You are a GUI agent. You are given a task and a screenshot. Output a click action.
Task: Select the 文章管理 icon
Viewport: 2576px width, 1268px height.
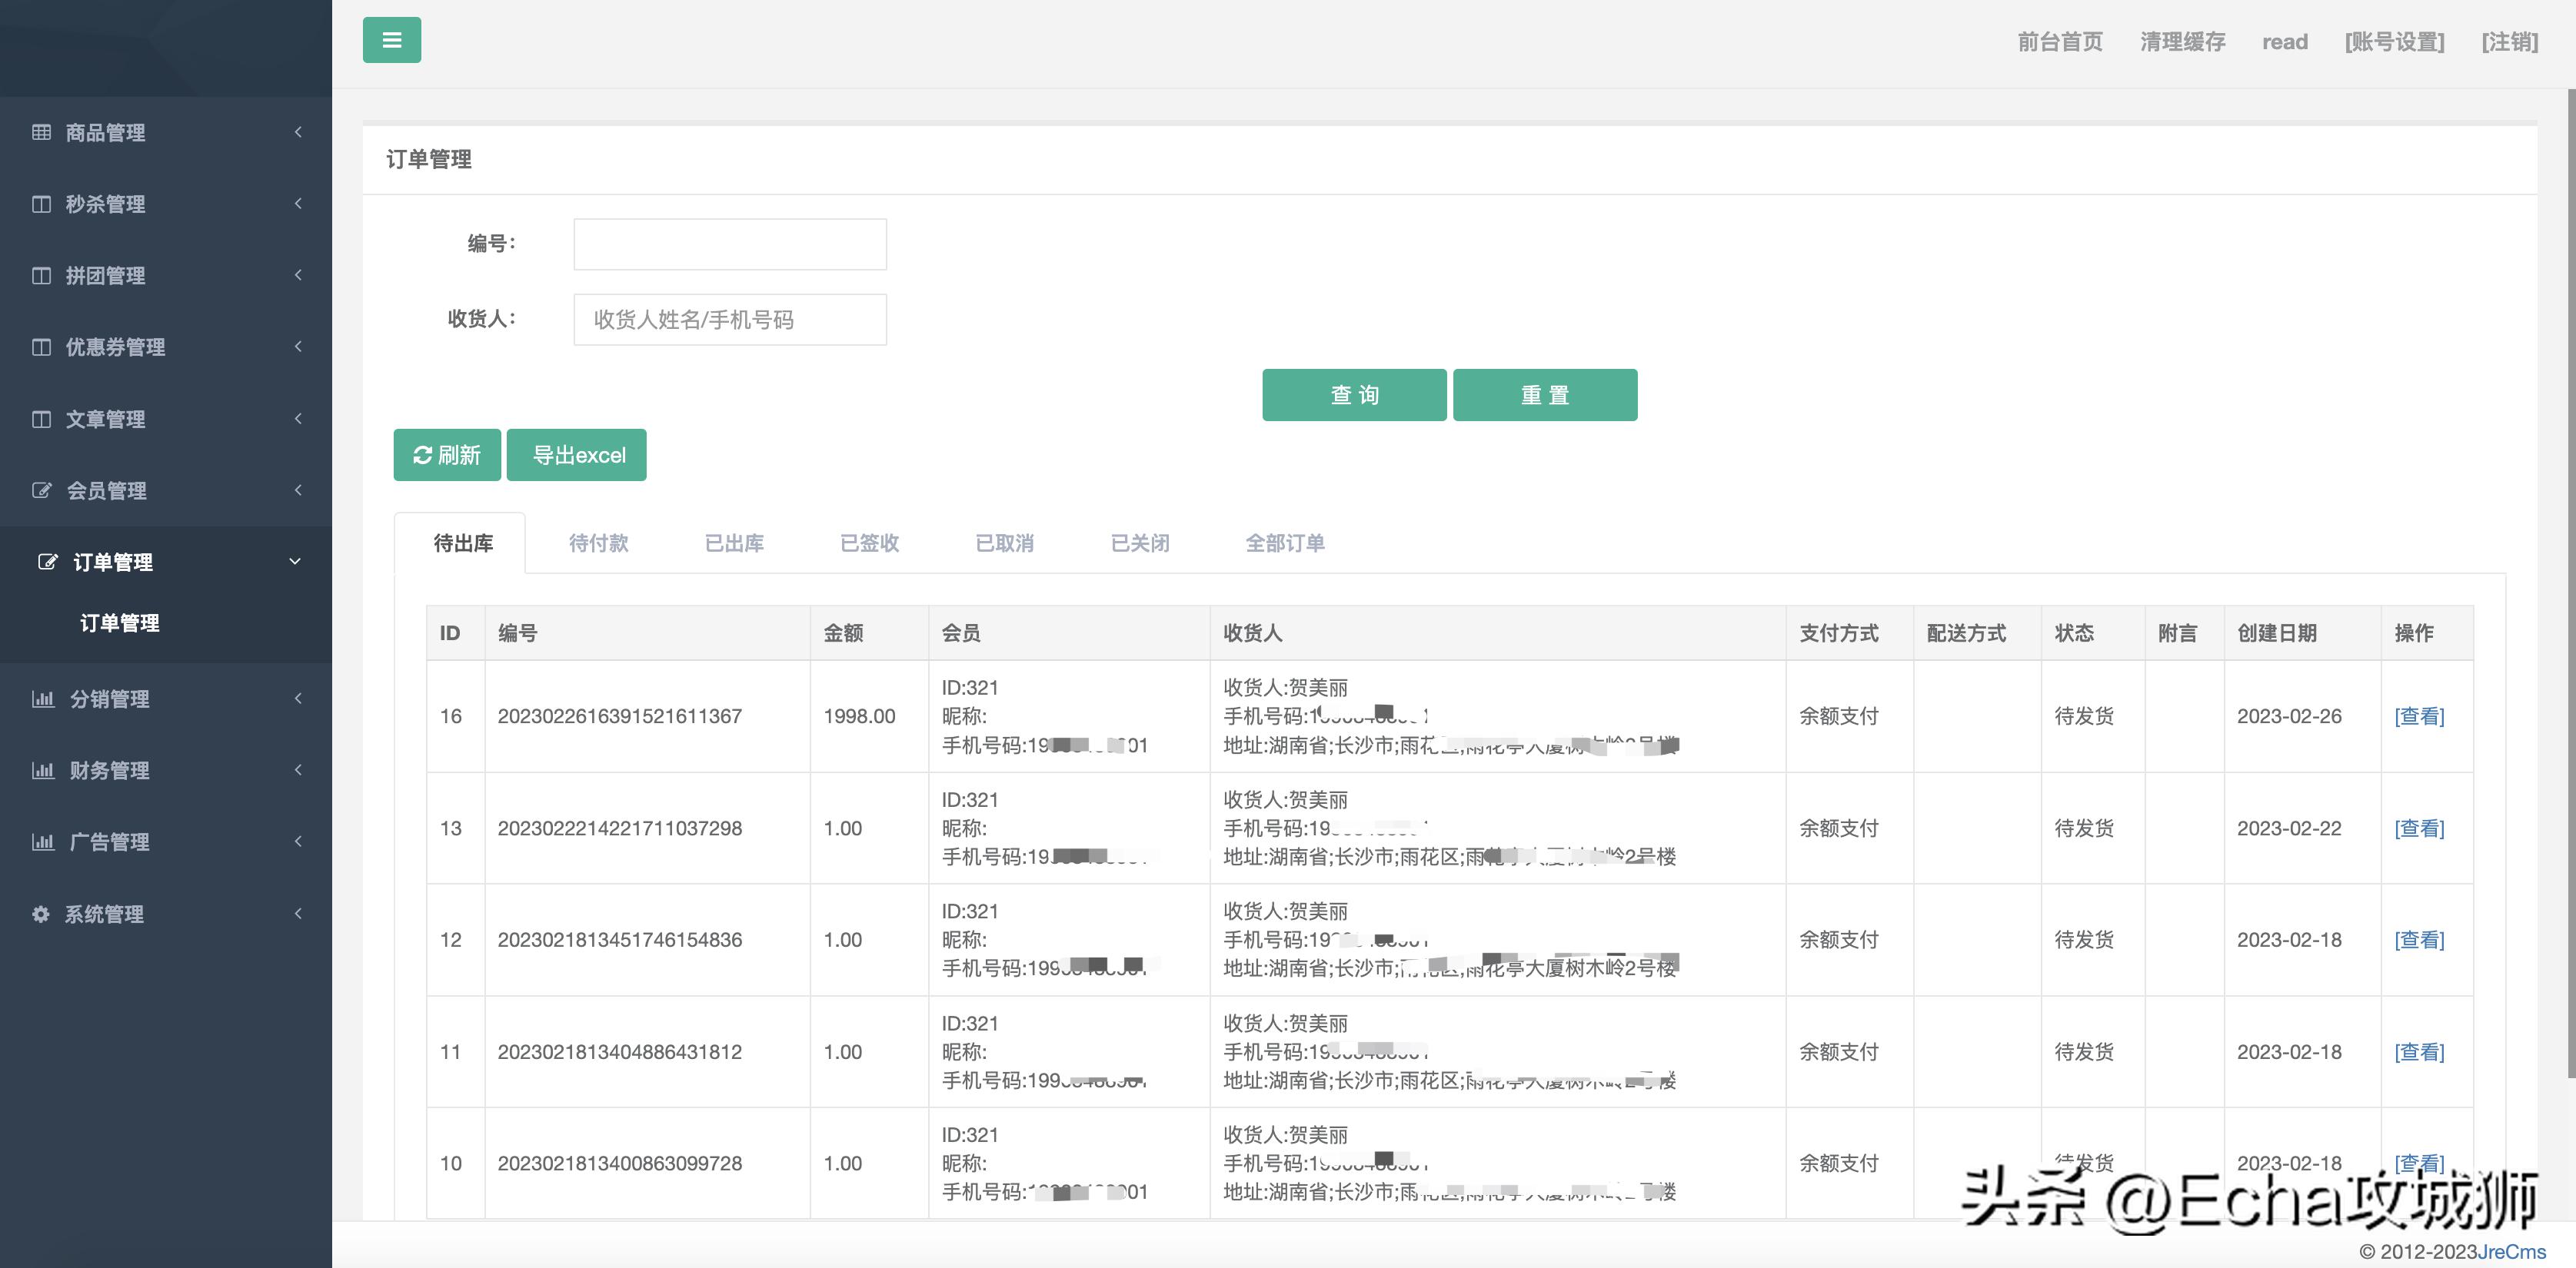[41, 419]
